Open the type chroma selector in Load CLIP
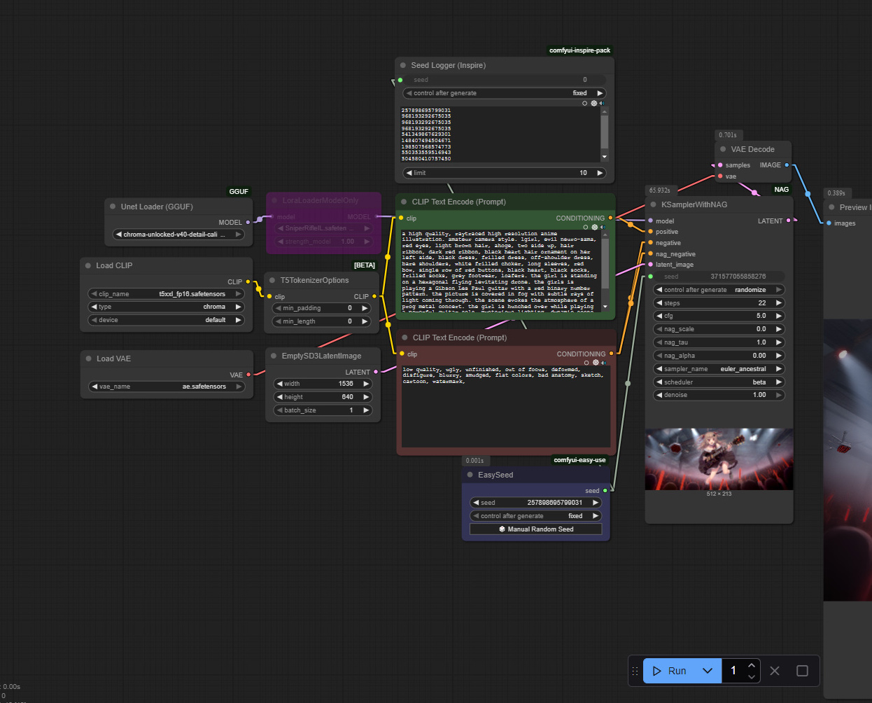The height and width of the screenshot is (703, 872). pyautogui.click(x=166, y=307)
